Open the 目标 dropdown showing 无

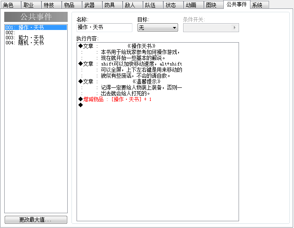[158, 28]
